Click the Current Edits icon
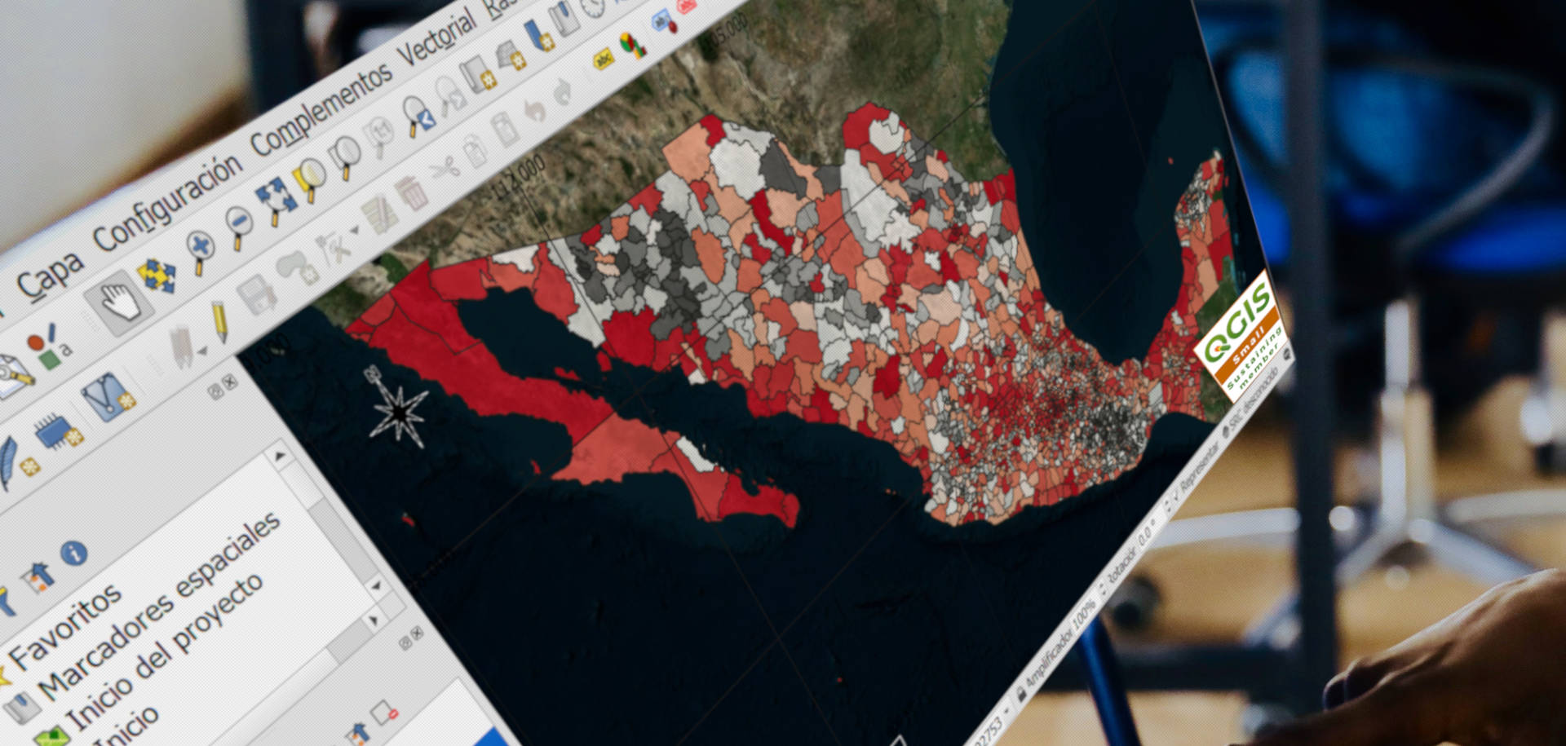 pyautogui.click(x=180, y=347)
